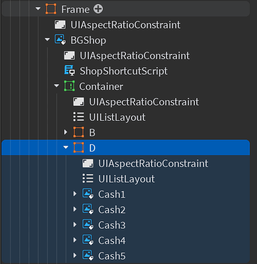Select the Cash4 entry
The width and height of the screenshot is (257, 264).
(112, 240)
